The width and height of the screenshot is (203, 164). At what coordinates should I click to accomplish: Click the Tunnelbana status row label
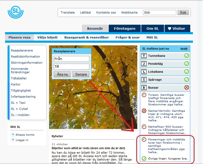(157, 56)
